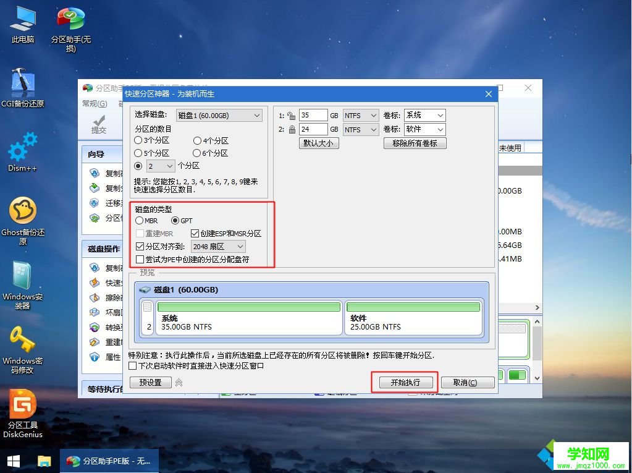Open the 选择磁盘 dropdown

pyautogui.click(x=219, y=115)
